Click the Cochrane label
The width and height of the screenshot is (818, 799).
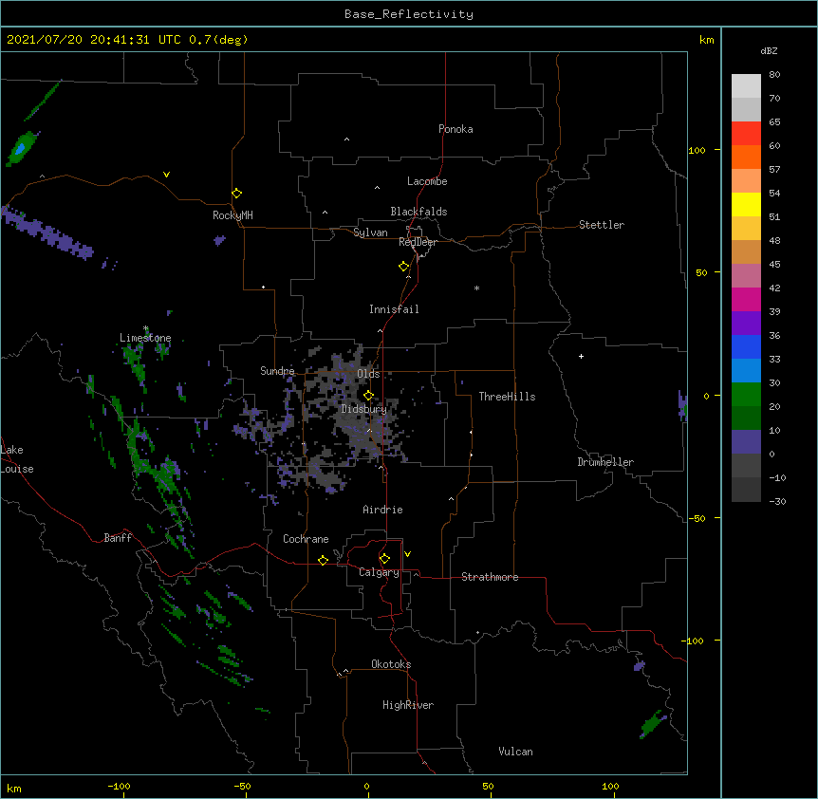306,539
